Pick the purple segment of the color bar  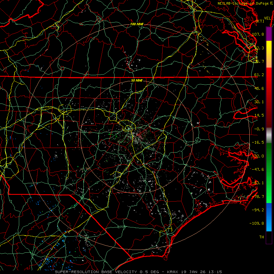point(269,34)
